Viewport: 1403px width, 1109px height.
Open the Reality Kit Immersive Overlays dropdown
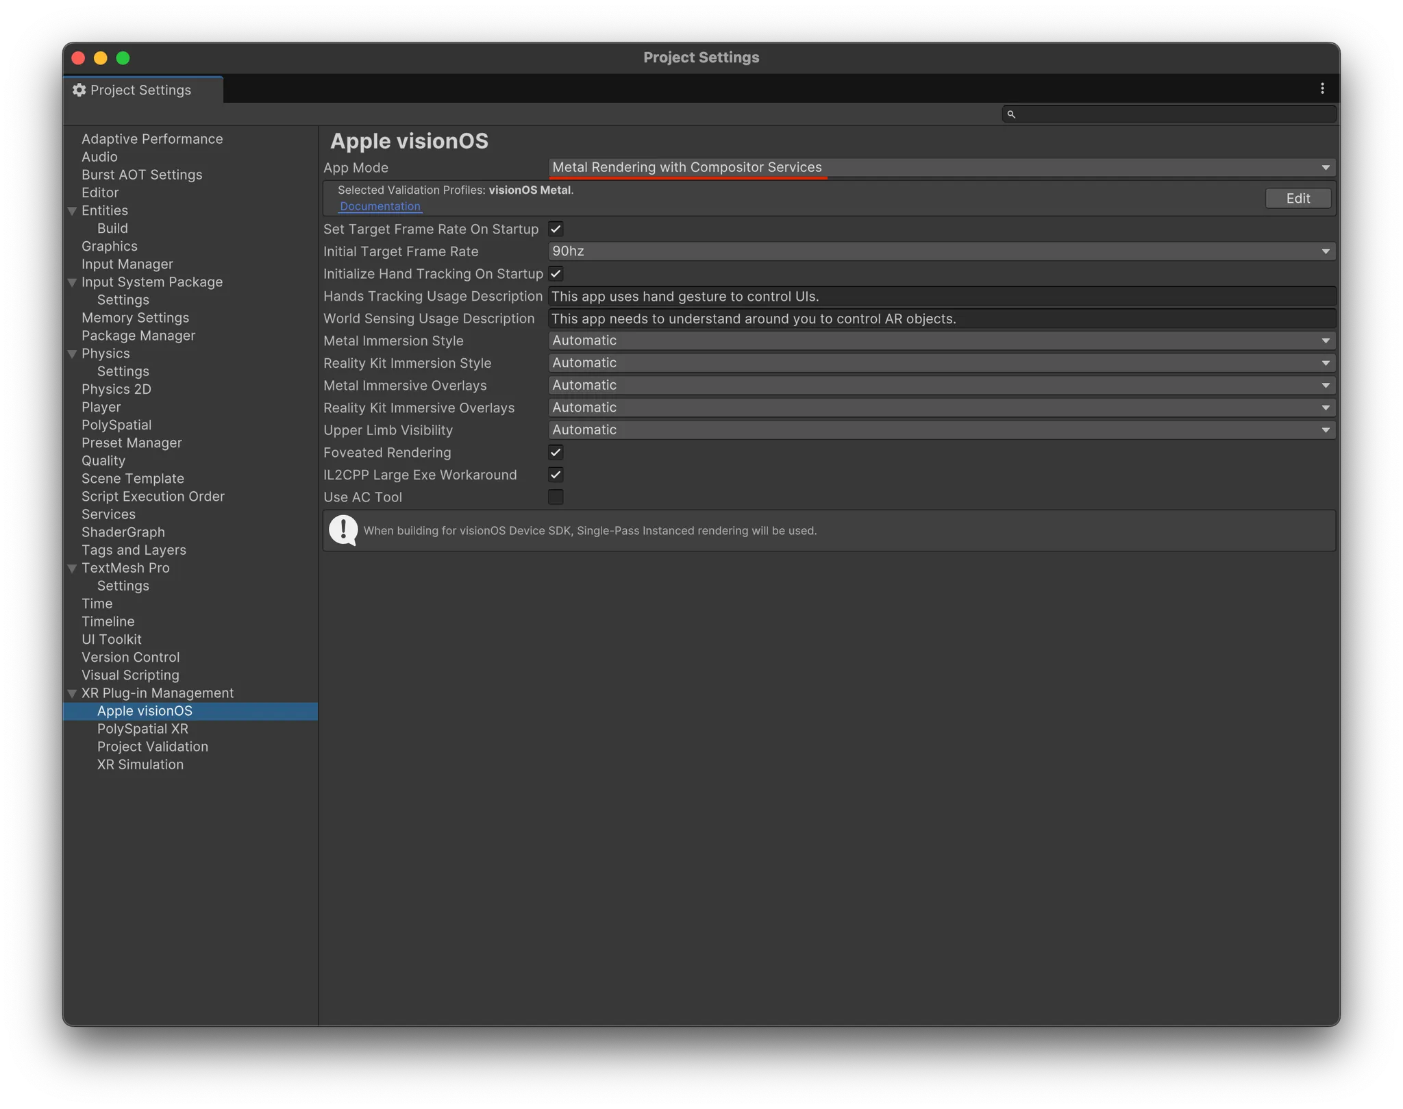[941, 408]
